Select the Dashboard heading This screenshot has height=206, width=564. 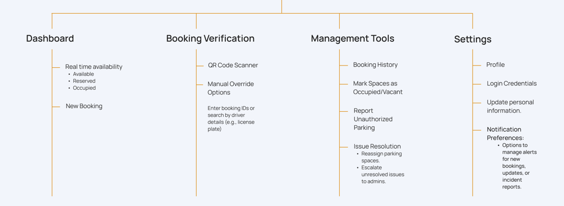[50, 39]
